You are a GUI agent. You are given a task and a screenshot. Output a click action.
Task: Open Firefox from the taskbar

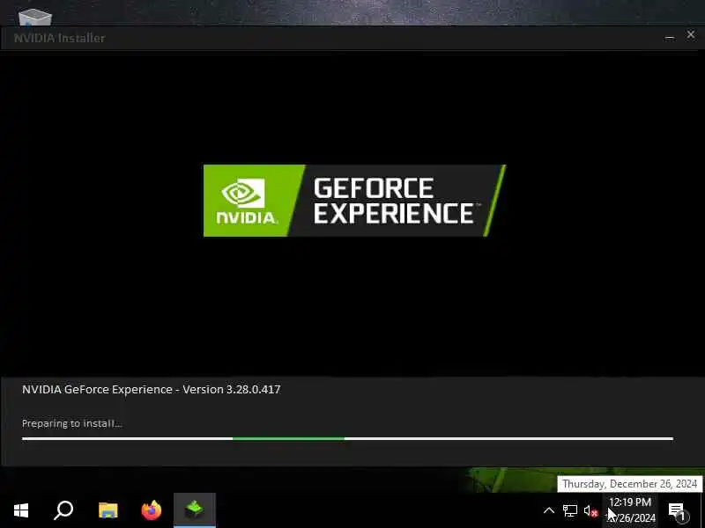pyautogui.click(x=151, y=510)
